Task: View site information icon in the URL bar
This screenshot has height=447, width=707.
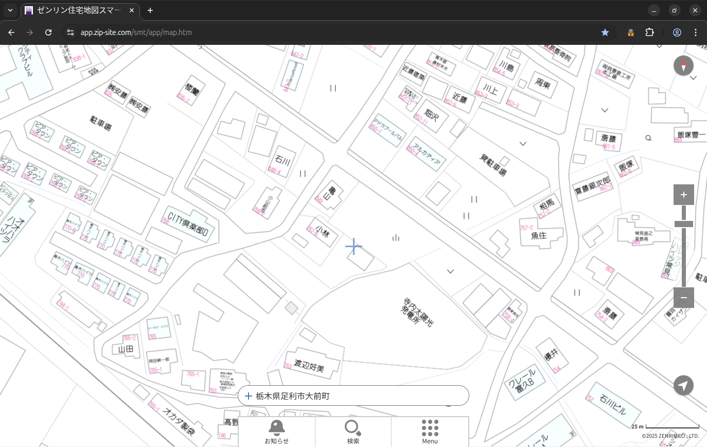Action: pos(70,32)
